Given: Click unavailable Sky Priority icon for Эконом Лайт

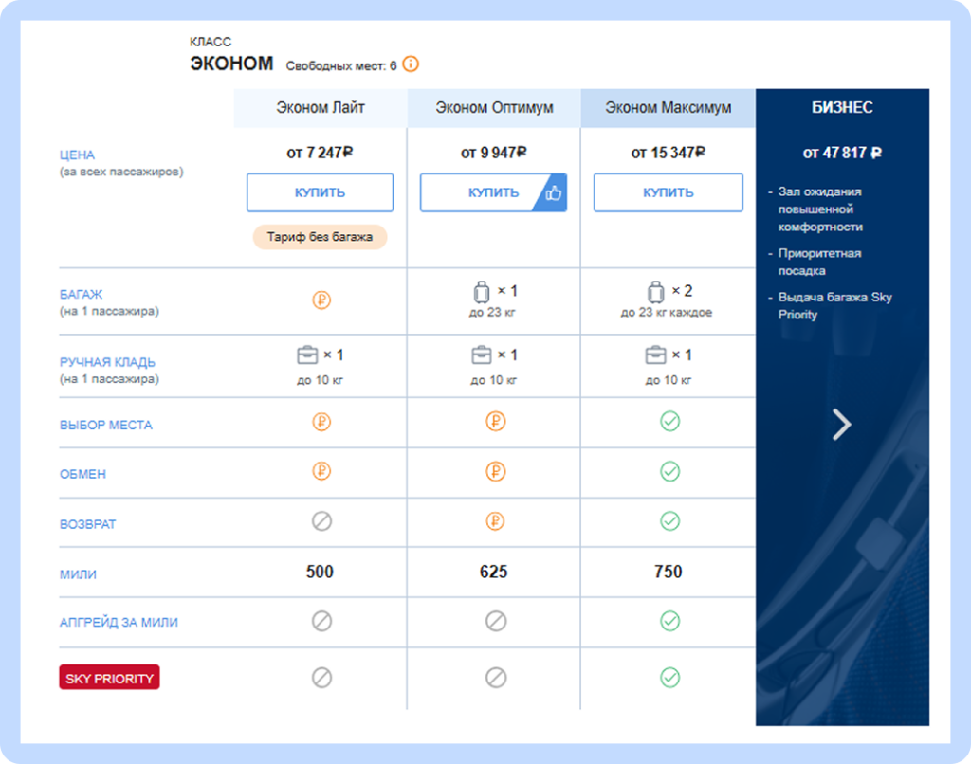Looking at the screenshot, I should [x=321, y=678].
